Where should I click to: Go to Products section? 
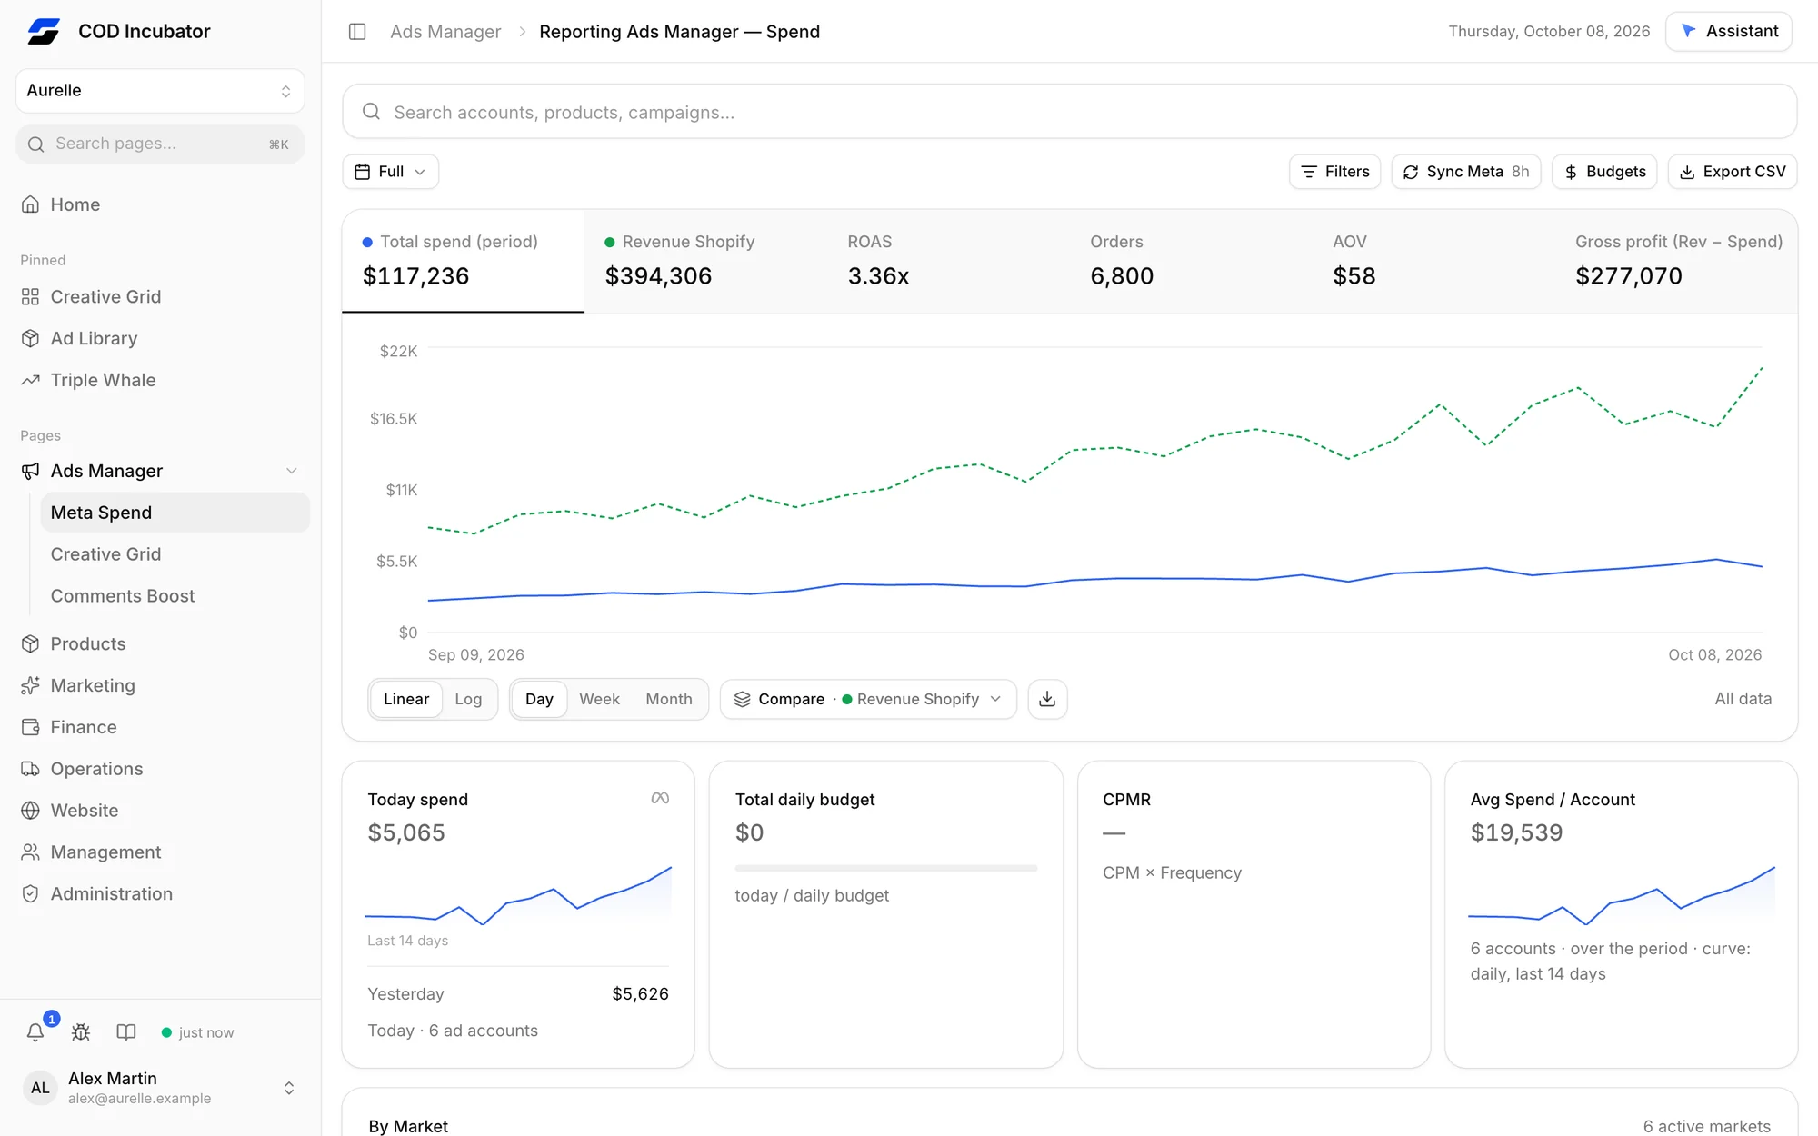(x=160, y=643)
